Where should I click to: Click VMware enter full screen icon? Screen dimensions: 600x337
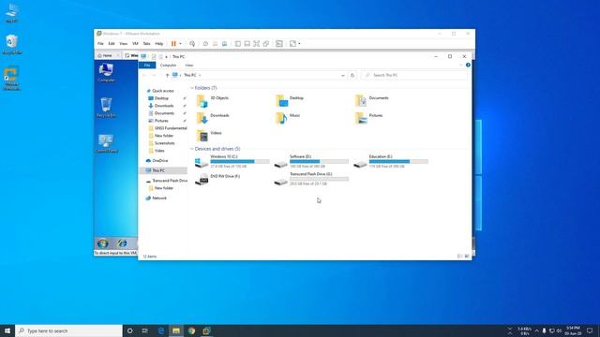click(x=256, y=44)
